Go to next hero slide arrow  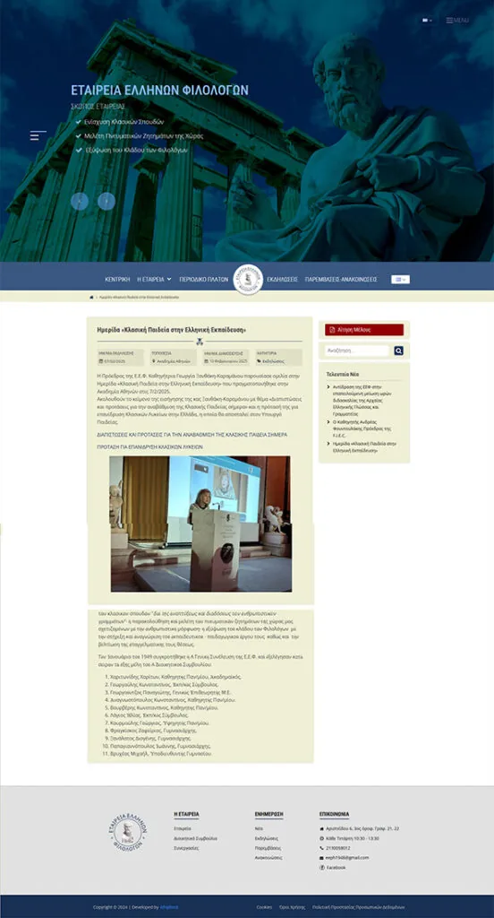coord(106,202)
